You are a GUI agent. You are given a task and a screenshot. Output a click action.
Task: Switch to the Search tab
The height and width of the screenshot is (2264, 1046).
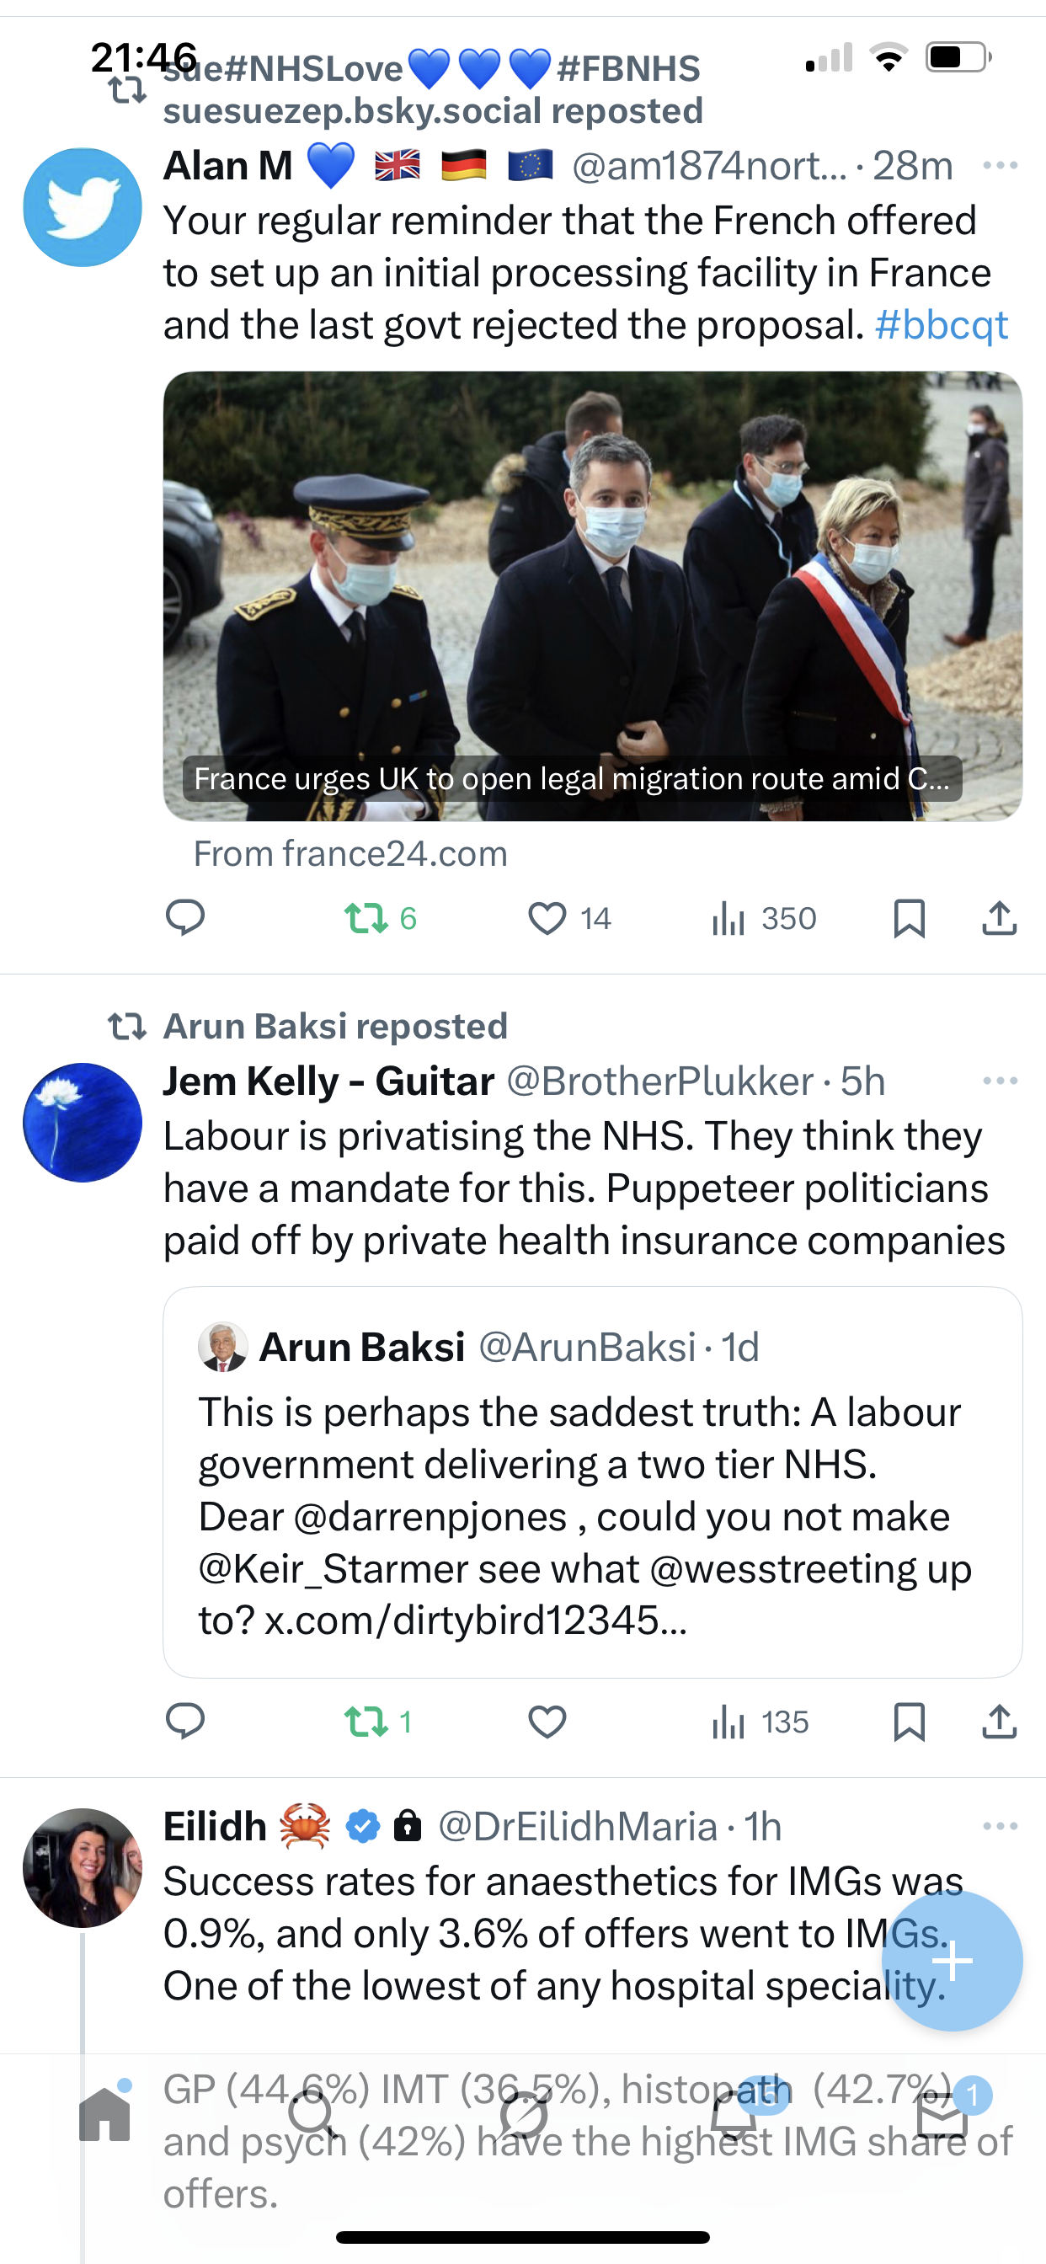[312, 2114]
